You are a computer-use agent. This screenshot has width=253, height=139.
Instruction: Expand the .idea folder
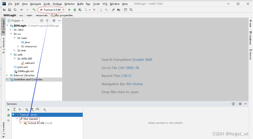[11, 30]
